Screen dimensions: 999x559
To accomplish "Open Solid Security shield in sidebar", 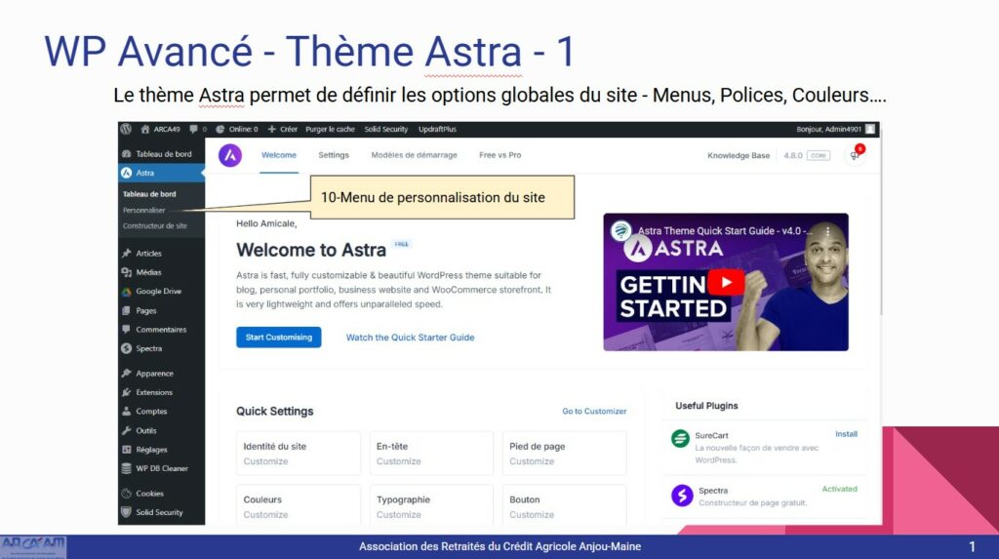I will click(126, 512).
